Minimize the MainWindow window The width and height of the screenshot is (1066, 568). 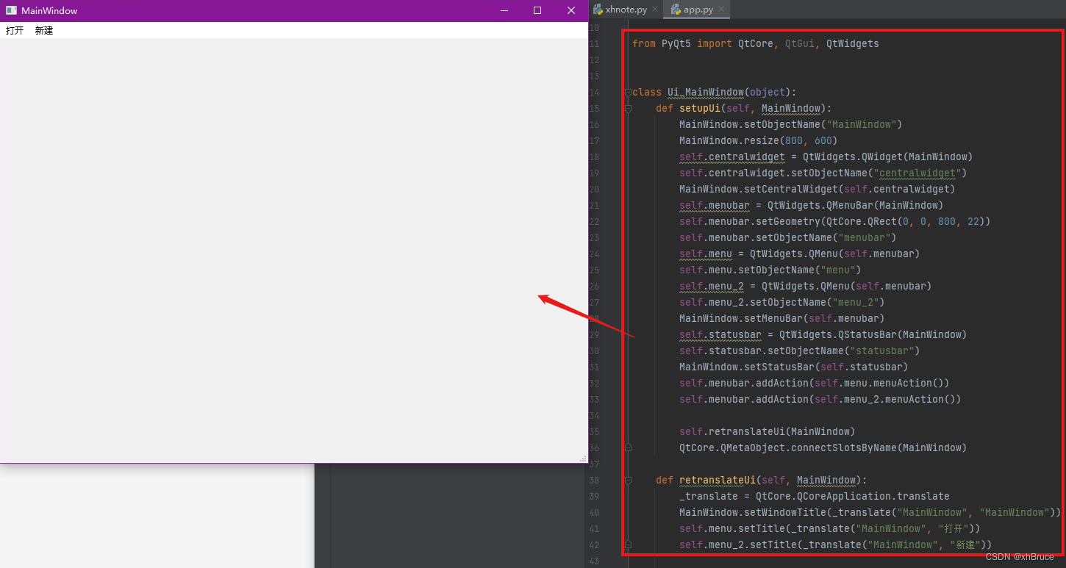pyautogui.click(x=504, y=10)
